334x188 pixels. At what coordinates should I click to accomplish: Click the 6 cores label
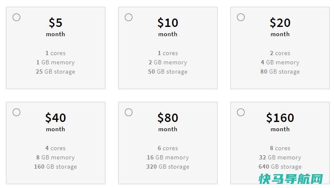click(168, 148)
